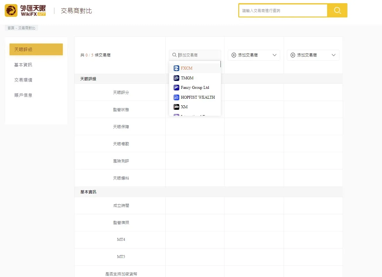Screen dimensions: 382x277
Task: Click the FXCM broker logo icon
Action: coord(176,68)
